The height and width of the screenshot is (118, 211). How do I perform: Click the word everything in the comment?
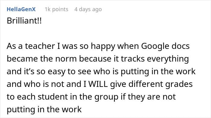click(x=168, y=59)
